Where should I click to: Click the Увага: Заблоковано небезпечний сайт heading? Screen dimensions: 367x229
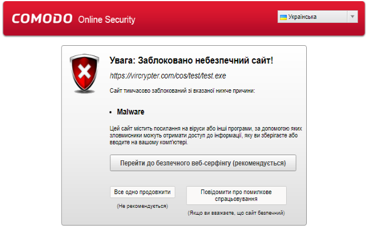[191, 61]
